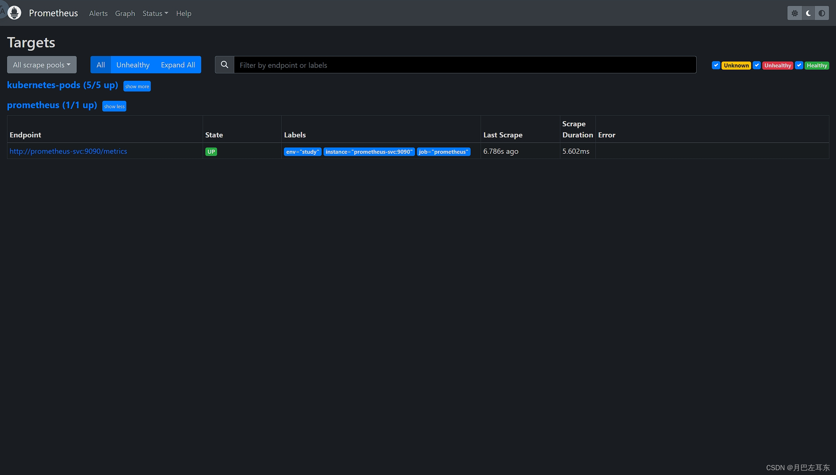Screen dimensions: 836x475
Task: Click the magnifier search icon
Action: point(225,65)
